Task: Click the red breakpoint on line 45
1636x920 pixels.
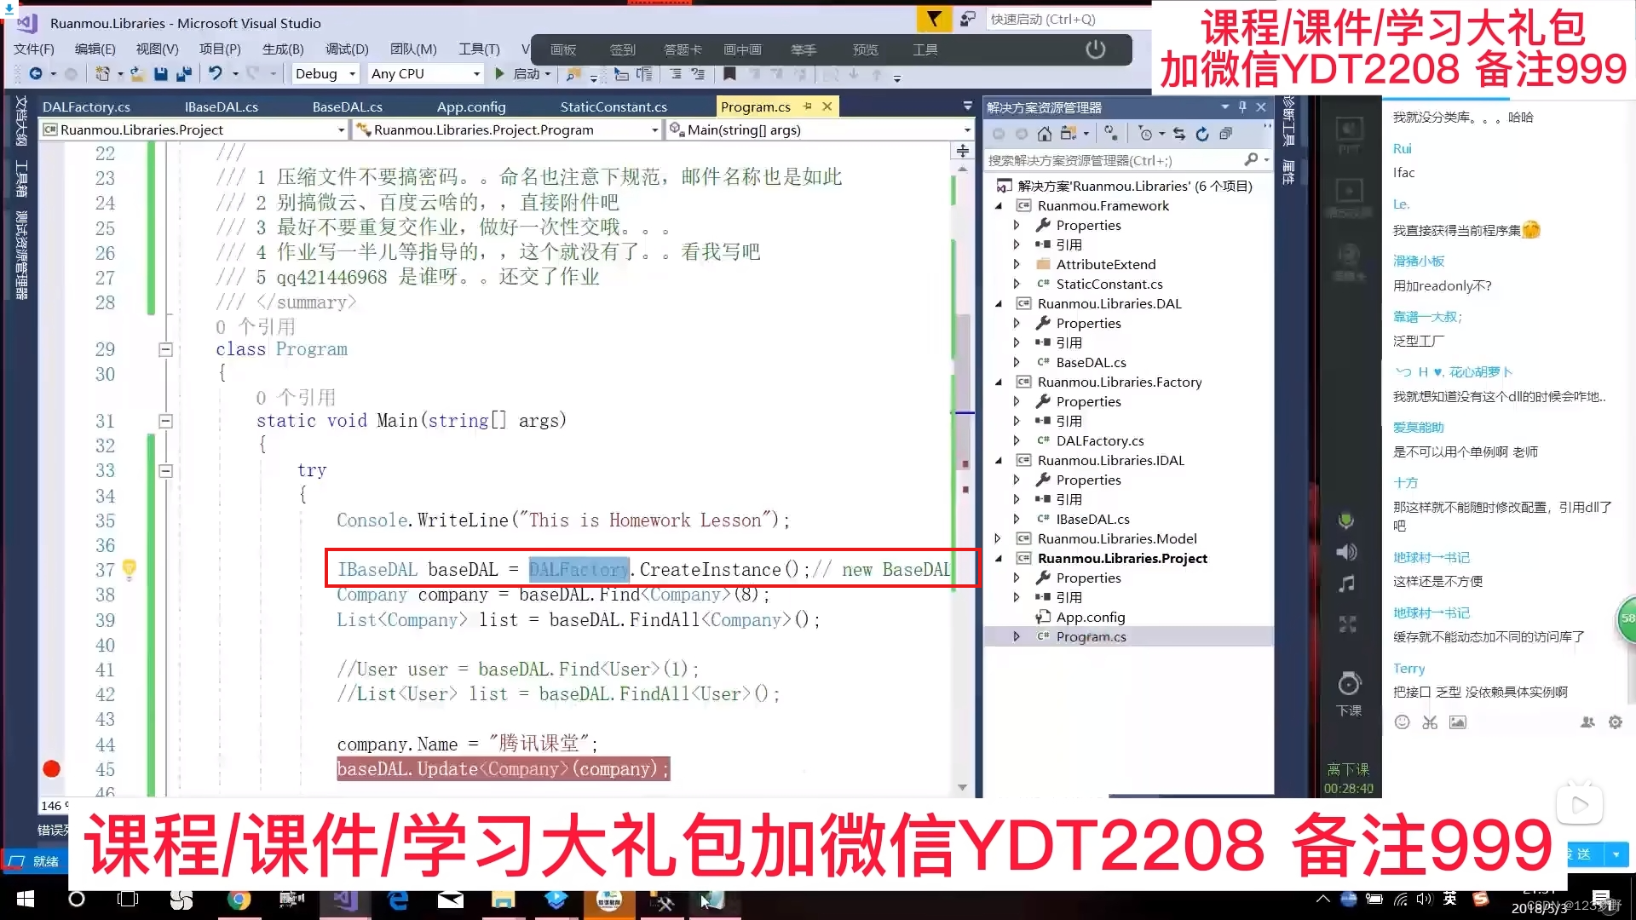Action: coord(52,768)
